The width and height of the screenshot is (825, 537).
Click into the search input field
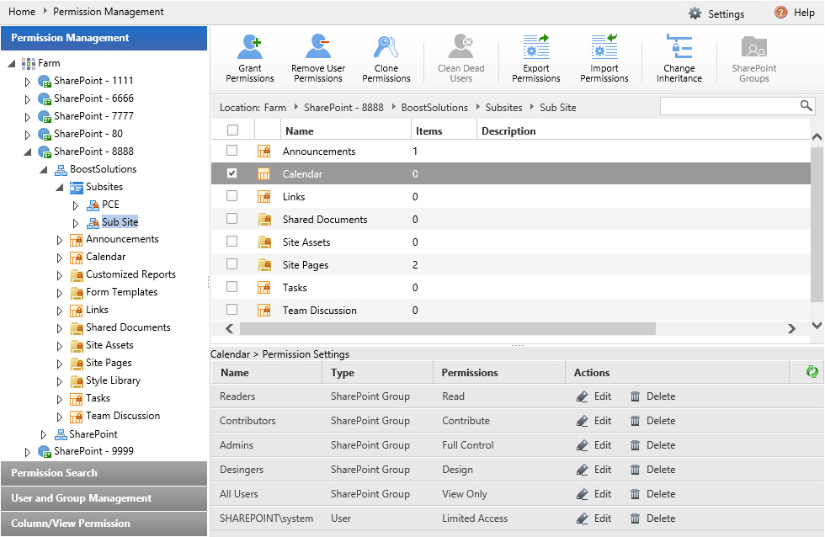(x=731, y=106)
